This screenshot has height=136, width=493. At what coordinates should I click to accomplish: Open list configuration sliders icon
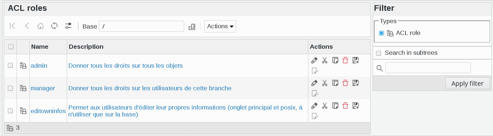point(68,26)
